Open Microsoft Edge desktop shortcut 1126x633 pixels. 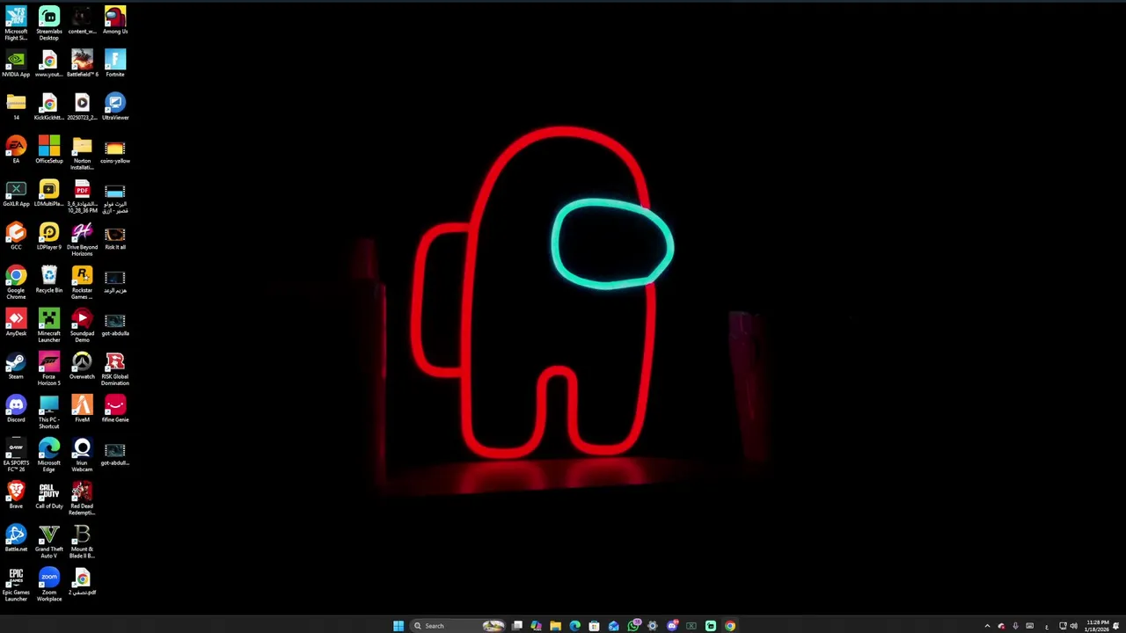pyautogui.click(x=49, y=455)
